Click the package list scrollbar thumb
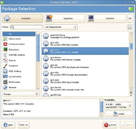Screen dimensions: 136x129 (131, 46)
